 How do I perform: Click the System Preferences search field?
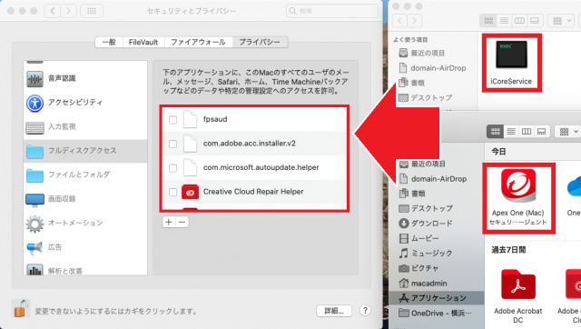332,11
